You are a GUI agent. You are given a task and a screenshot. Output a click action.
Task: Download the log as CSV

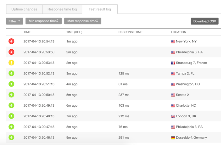(204, 21)
